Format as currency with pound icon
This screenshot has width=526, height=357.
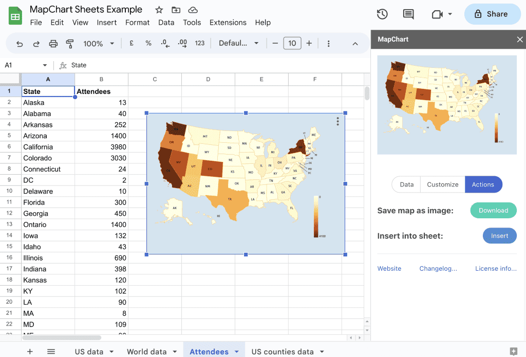pos(131,43)
